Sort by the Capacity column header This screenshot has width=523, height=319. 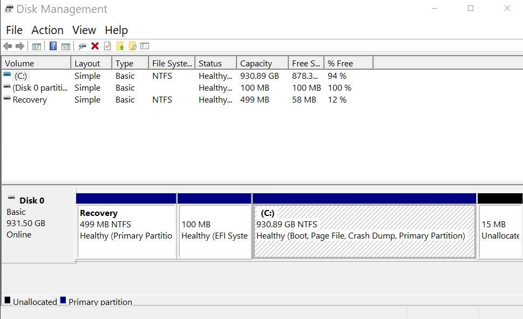tap(262, 63)
